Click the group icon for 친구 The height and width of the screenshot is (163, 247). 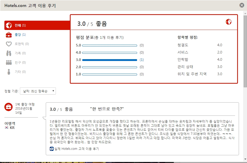click(x=9, y=63)
